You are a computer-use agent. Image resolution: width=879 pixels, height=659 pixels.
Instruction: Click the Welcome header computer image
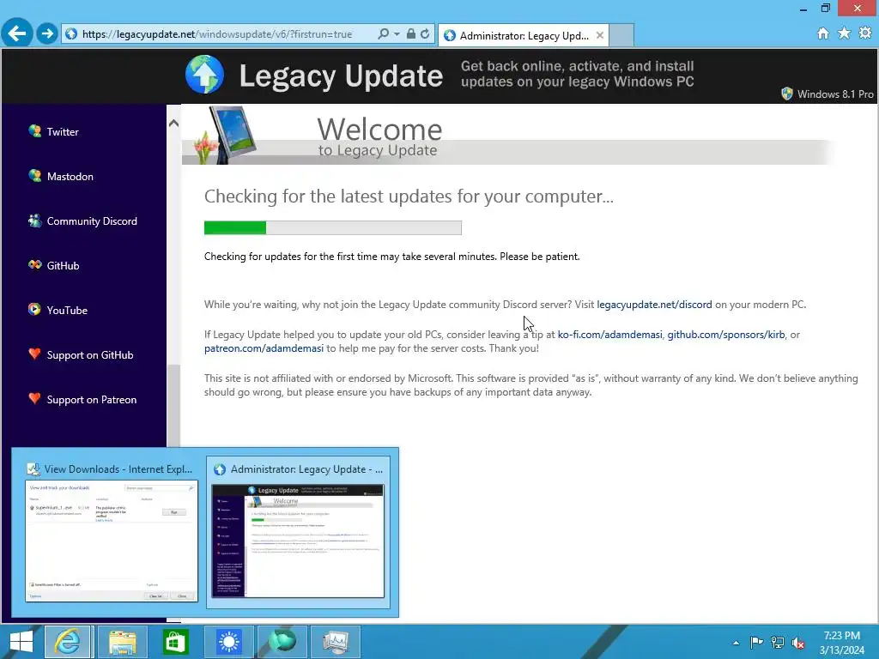point(225,135)
